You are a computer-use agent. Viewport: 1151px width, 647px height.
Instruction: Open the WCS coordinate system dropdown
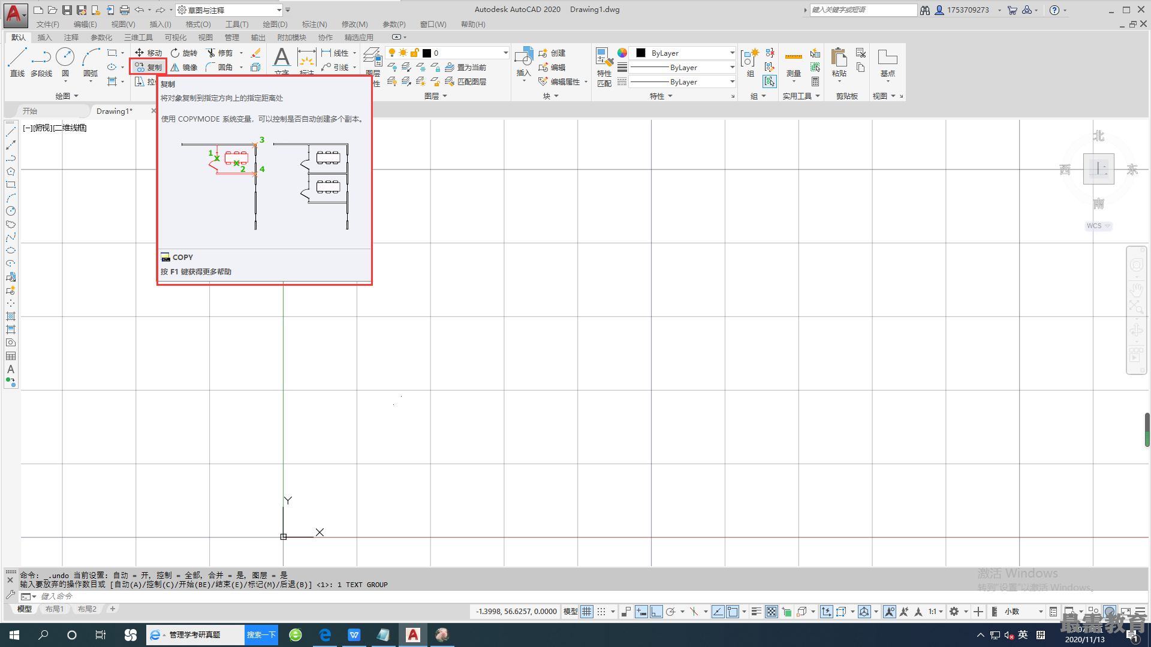(x=1098, y=226)
